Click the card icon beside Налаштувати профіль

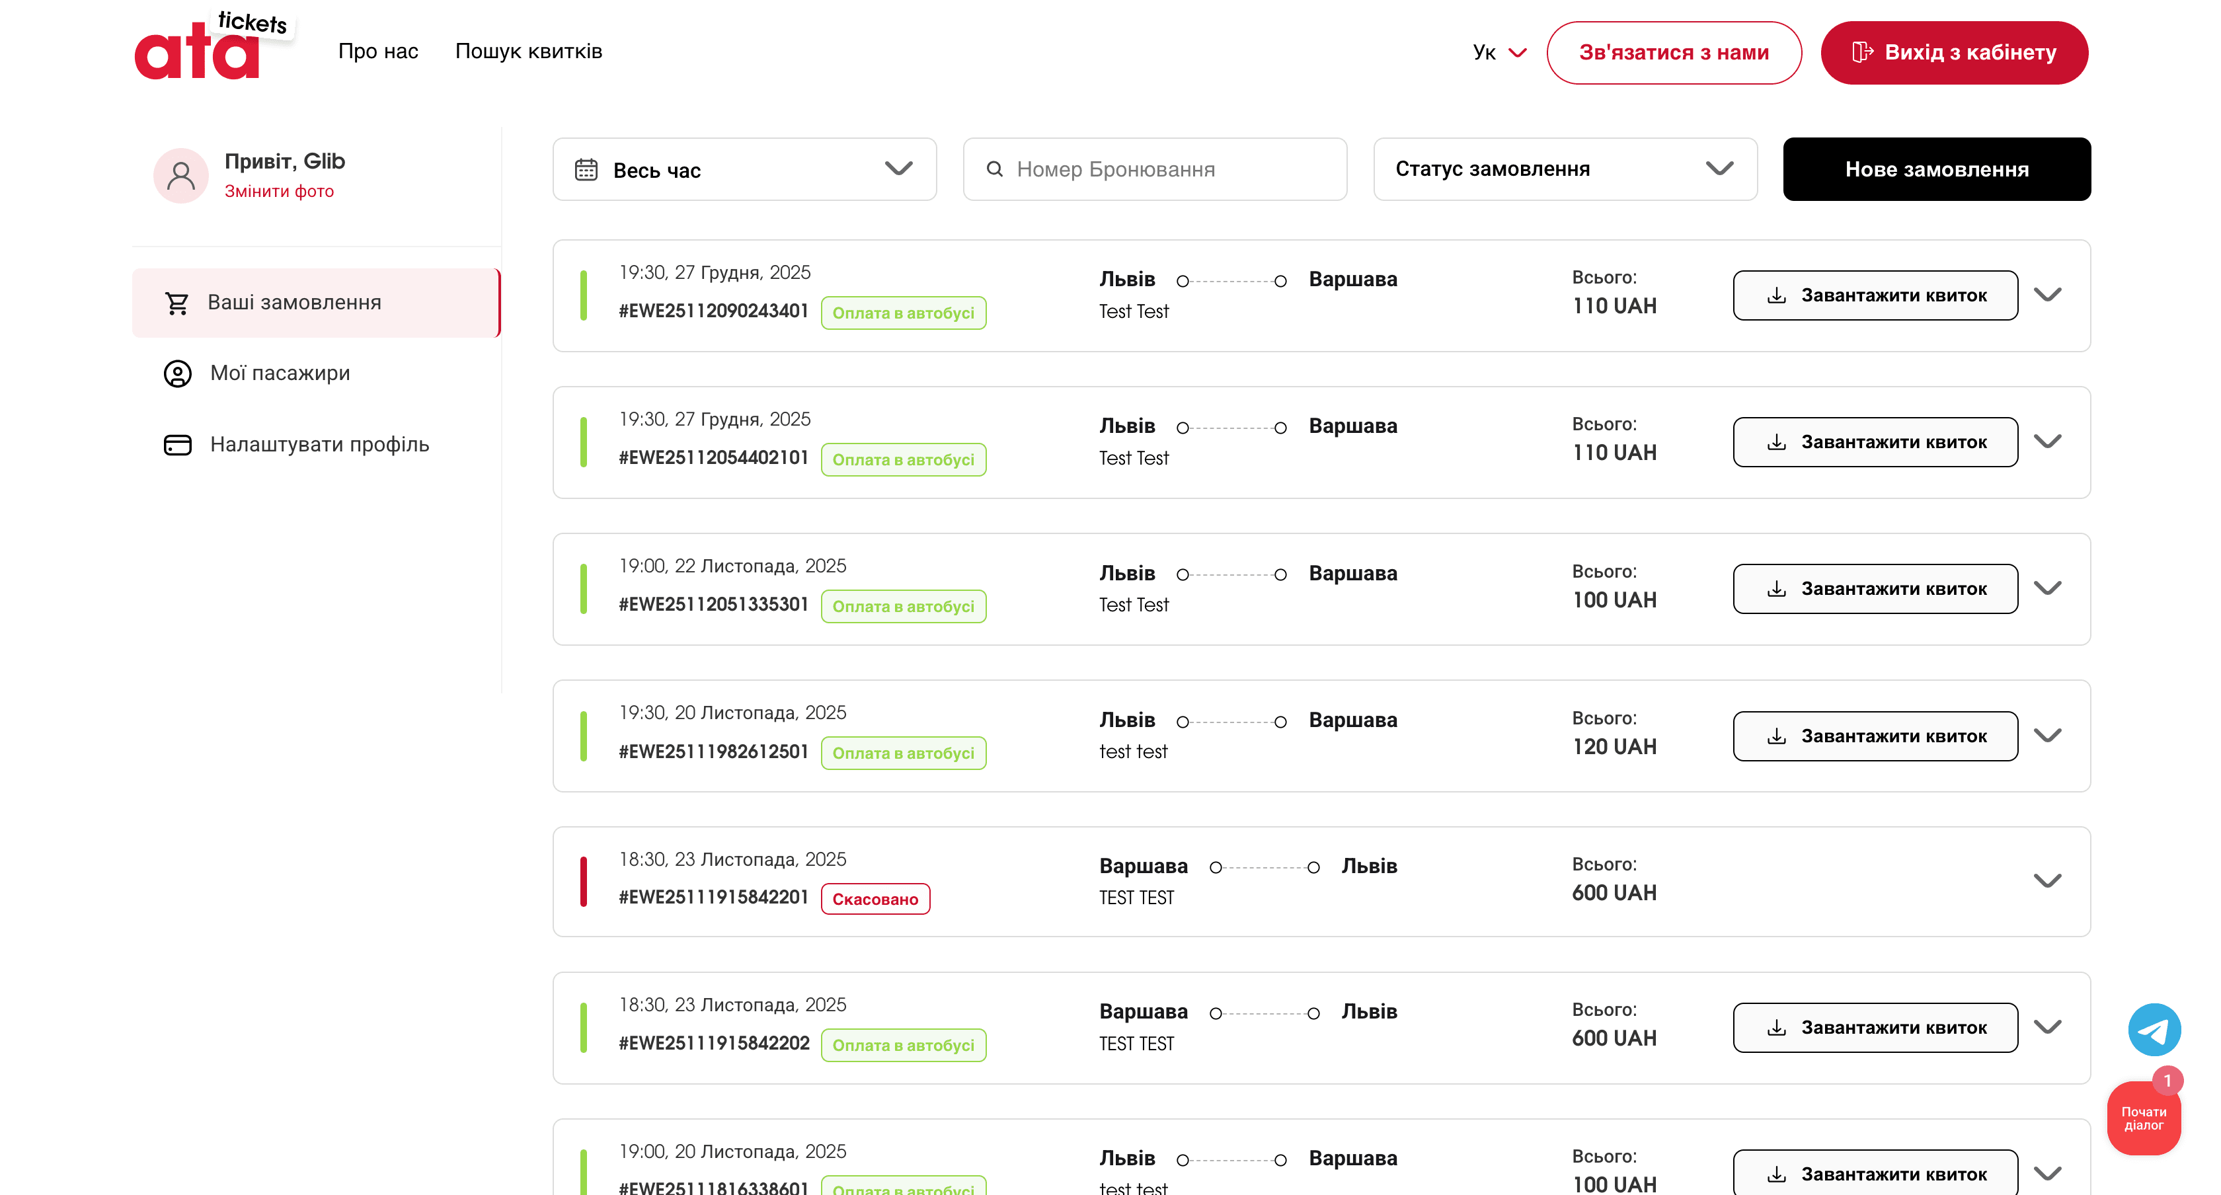(176, 444)
